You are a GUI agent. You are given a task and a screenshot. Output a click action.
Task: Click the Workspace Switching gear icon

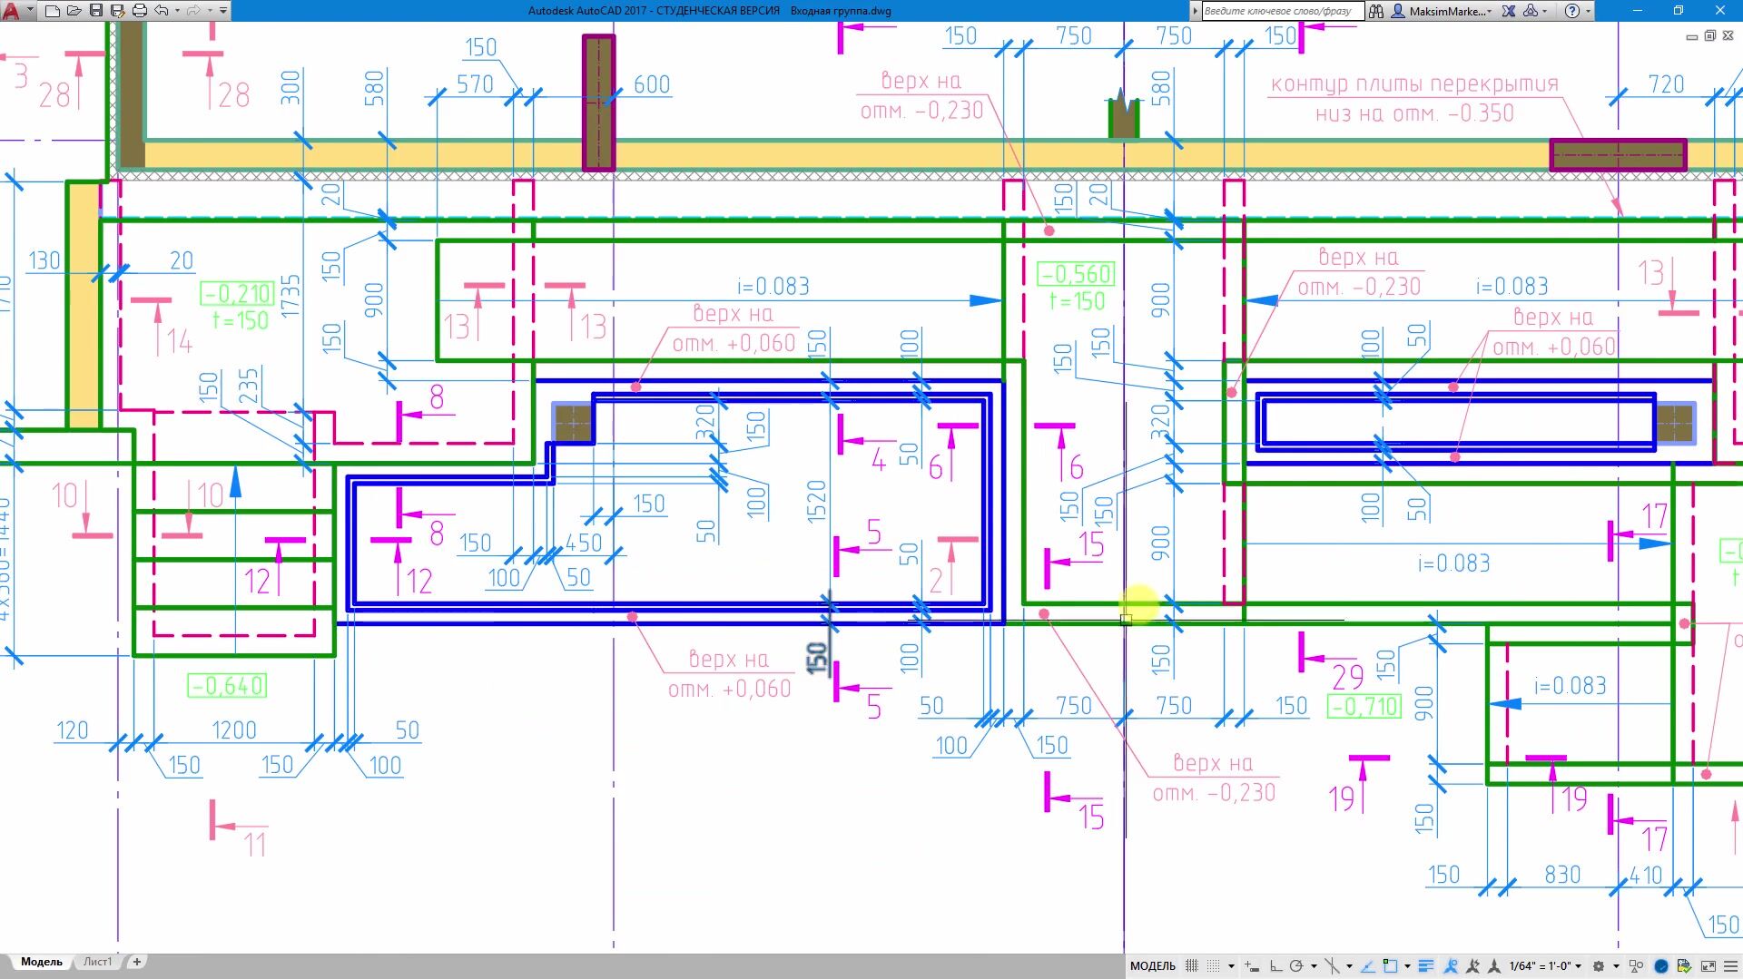coord(1598,966)
